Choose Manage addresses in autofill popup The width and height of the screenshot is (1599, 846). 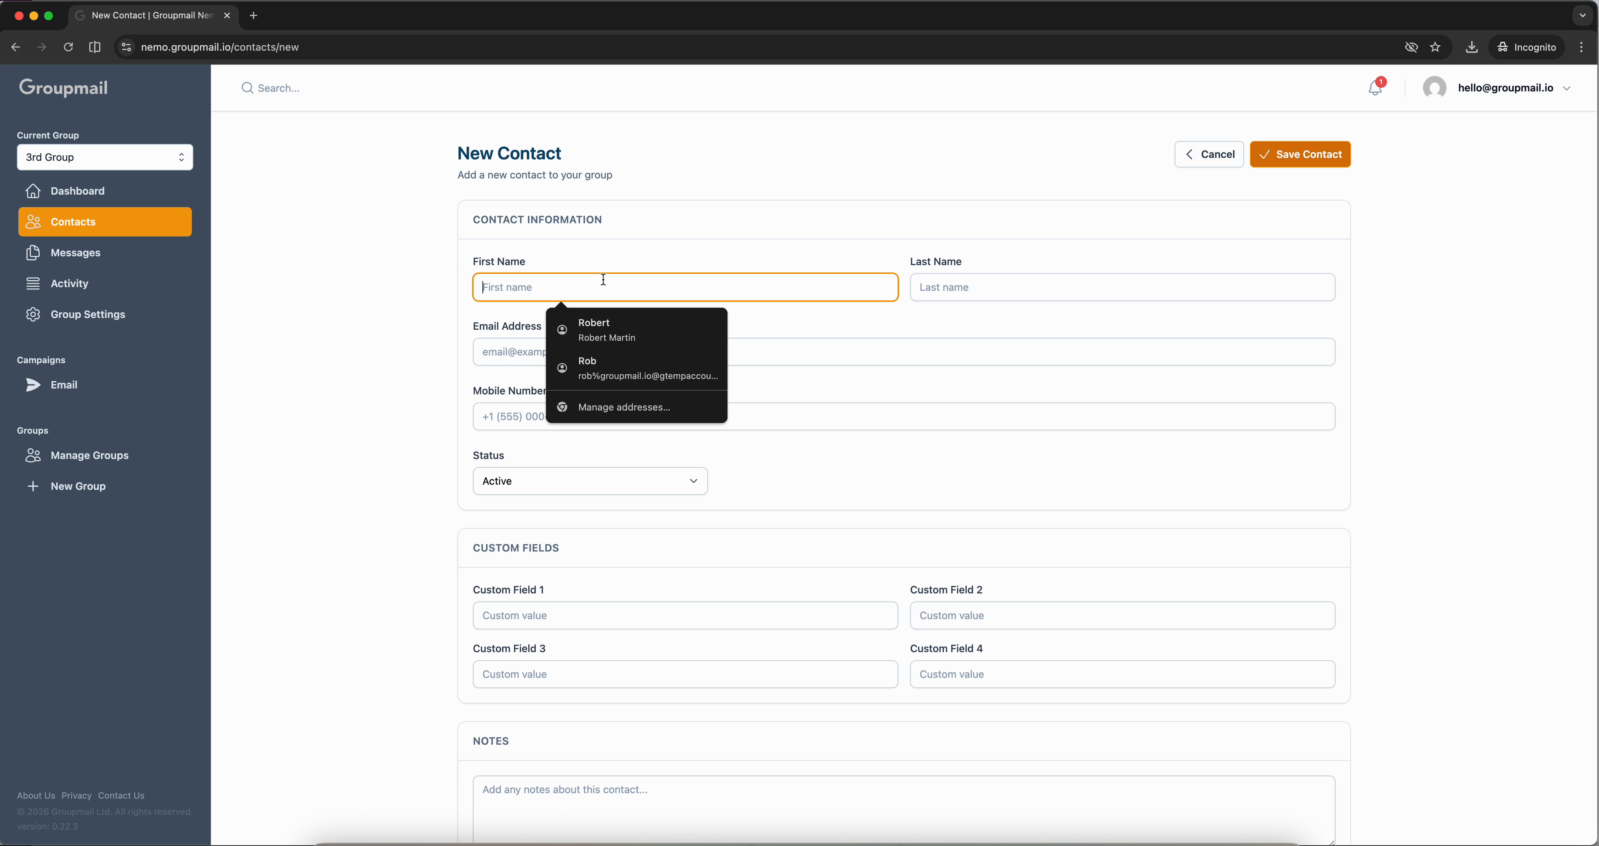[624, 407]
